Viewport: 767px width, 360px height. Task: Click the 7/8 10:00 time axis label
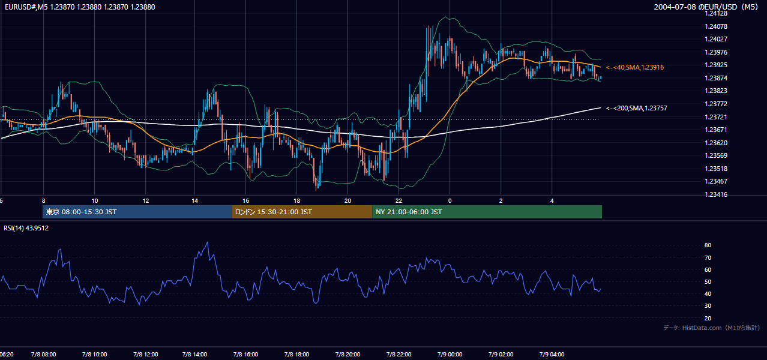coord(94,354)
